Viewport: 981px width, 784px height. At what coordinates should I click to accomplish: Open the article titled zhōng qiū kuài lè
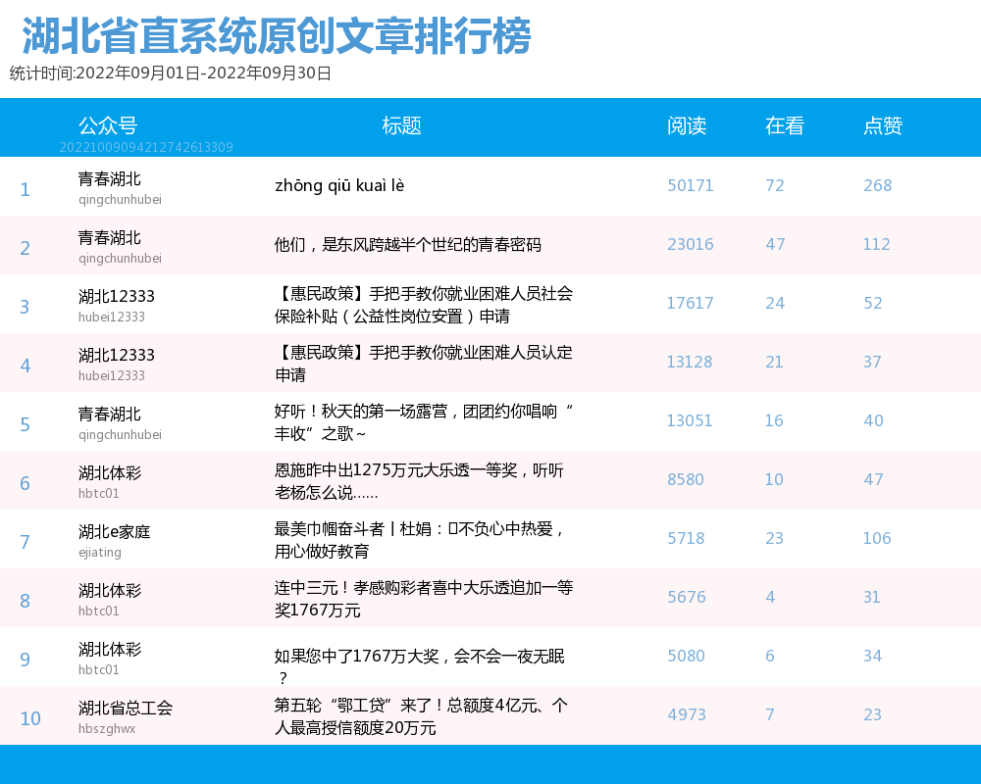339,186
